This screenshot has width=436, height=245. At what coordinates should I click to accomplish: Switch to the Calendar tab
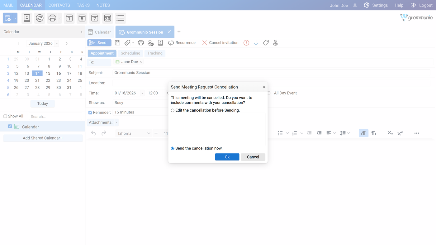tap(100, 32)
